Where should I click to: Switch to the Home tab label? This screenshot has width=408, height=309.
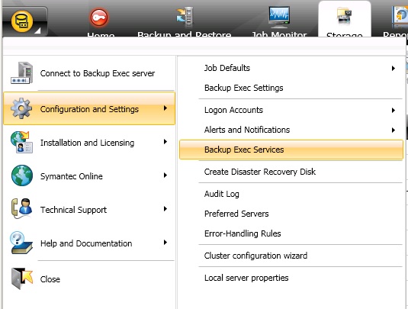(x=101, y=34)
